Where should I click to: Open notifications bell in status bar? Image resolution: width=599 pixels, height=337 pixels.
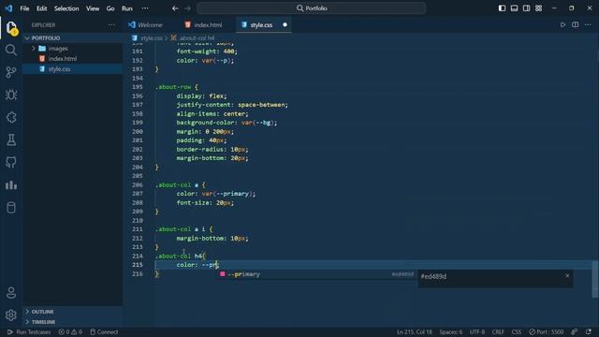[x=589, y=331]
